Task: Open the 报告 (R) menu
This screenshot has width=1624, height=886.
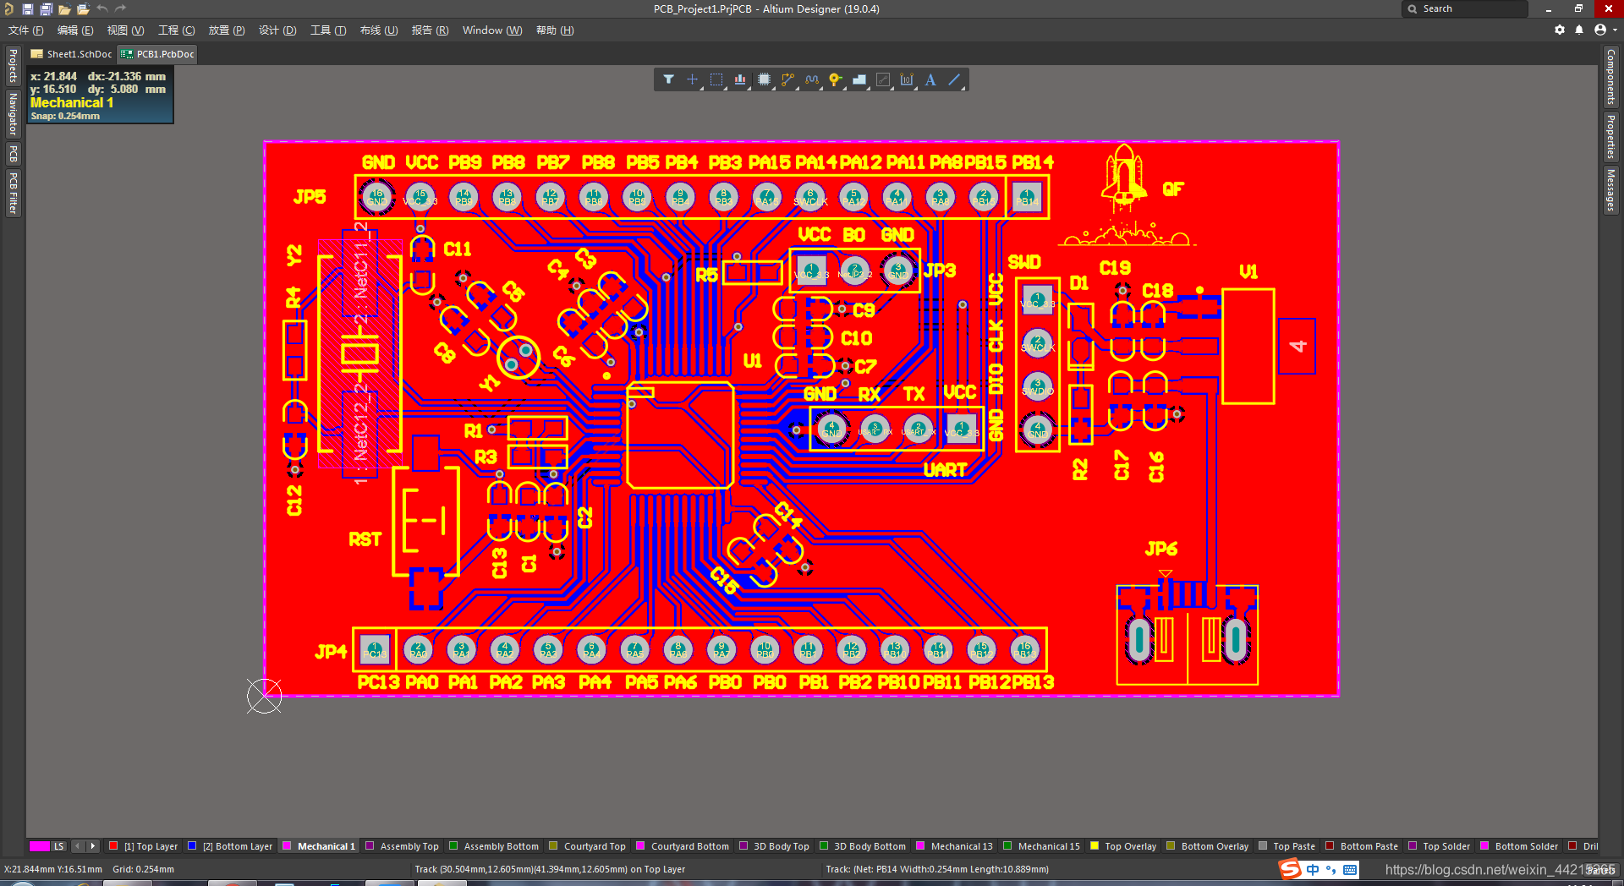Action: 430,30
